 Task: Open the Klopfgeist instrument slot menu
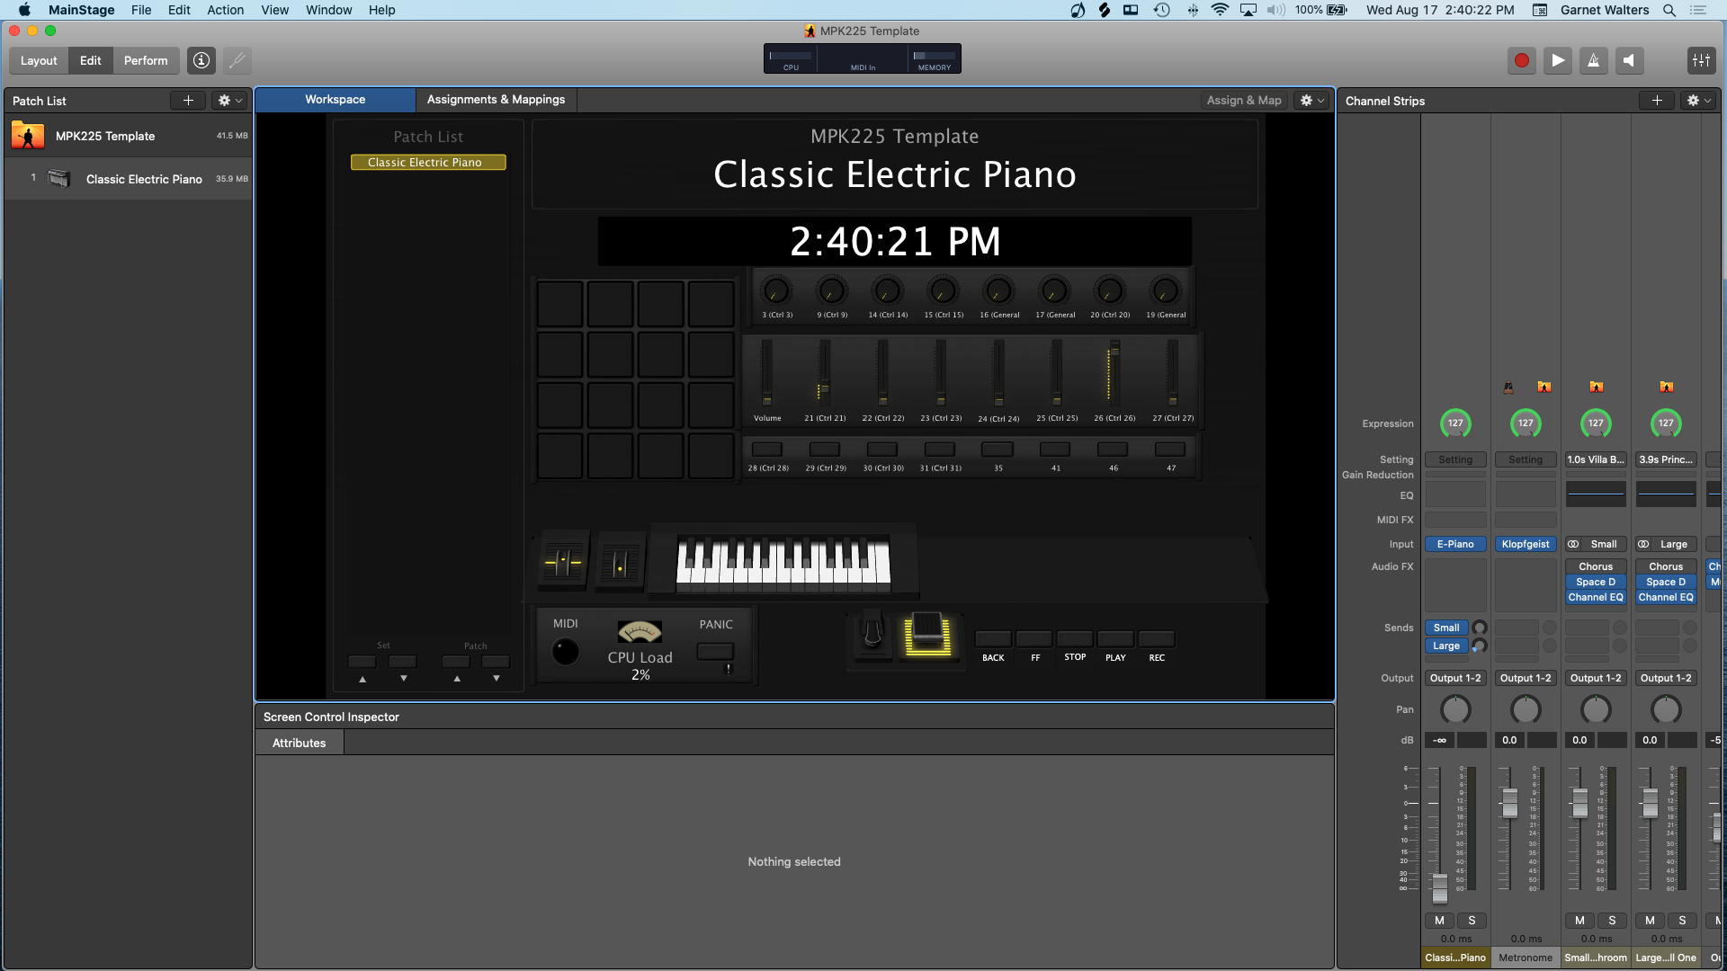[1526, 544]
